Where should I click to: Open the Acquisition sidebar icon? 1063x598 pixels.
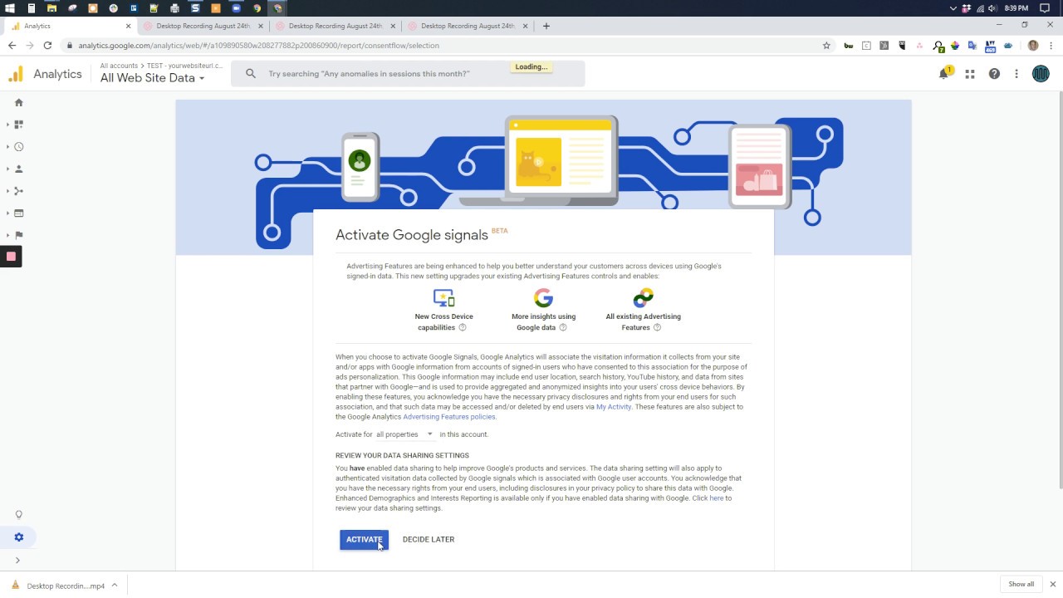pos(18,191)
